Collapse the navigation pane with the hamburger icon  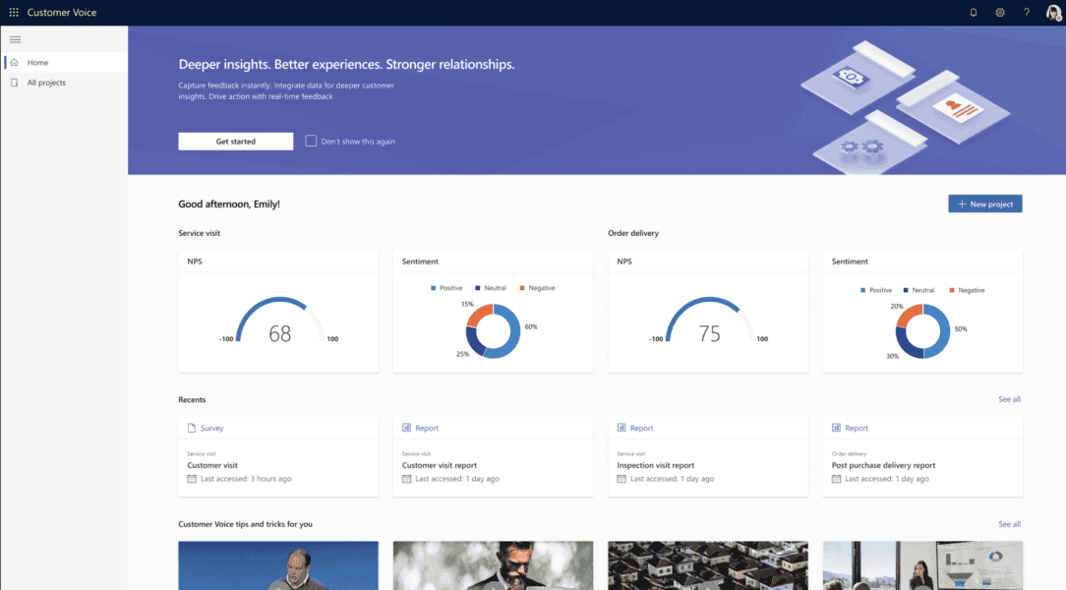(x=15, y=39)
